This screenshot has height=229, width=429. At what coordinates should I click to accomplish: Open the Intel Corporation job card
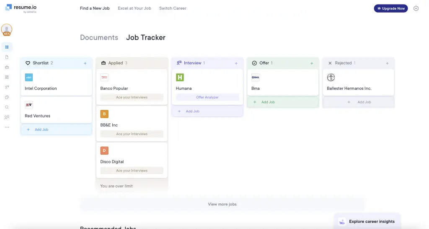56,83
